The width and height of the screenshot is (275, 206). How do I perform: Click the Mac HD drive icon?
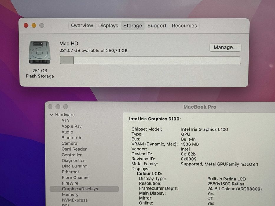pyautogui.click(x=39, y=52)
